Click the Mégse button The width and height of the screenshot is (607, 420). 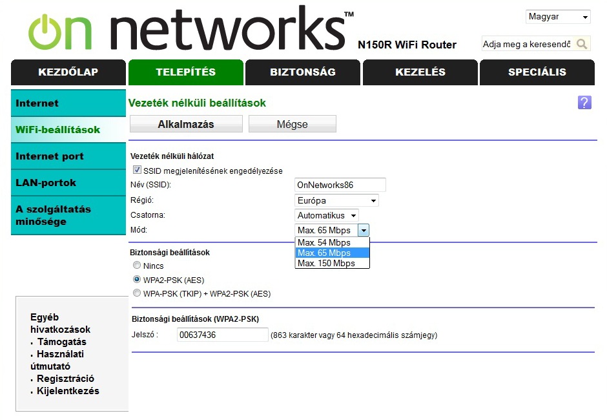point(293,124)
